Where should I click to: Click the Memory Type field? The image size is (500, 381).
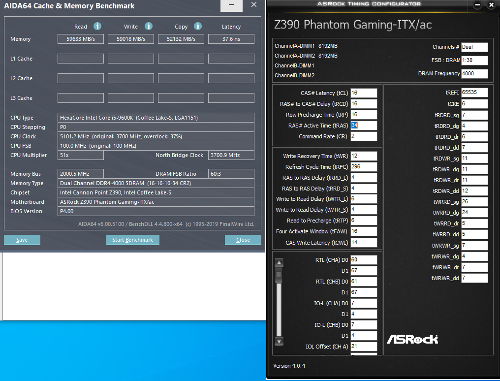[156, 183]
